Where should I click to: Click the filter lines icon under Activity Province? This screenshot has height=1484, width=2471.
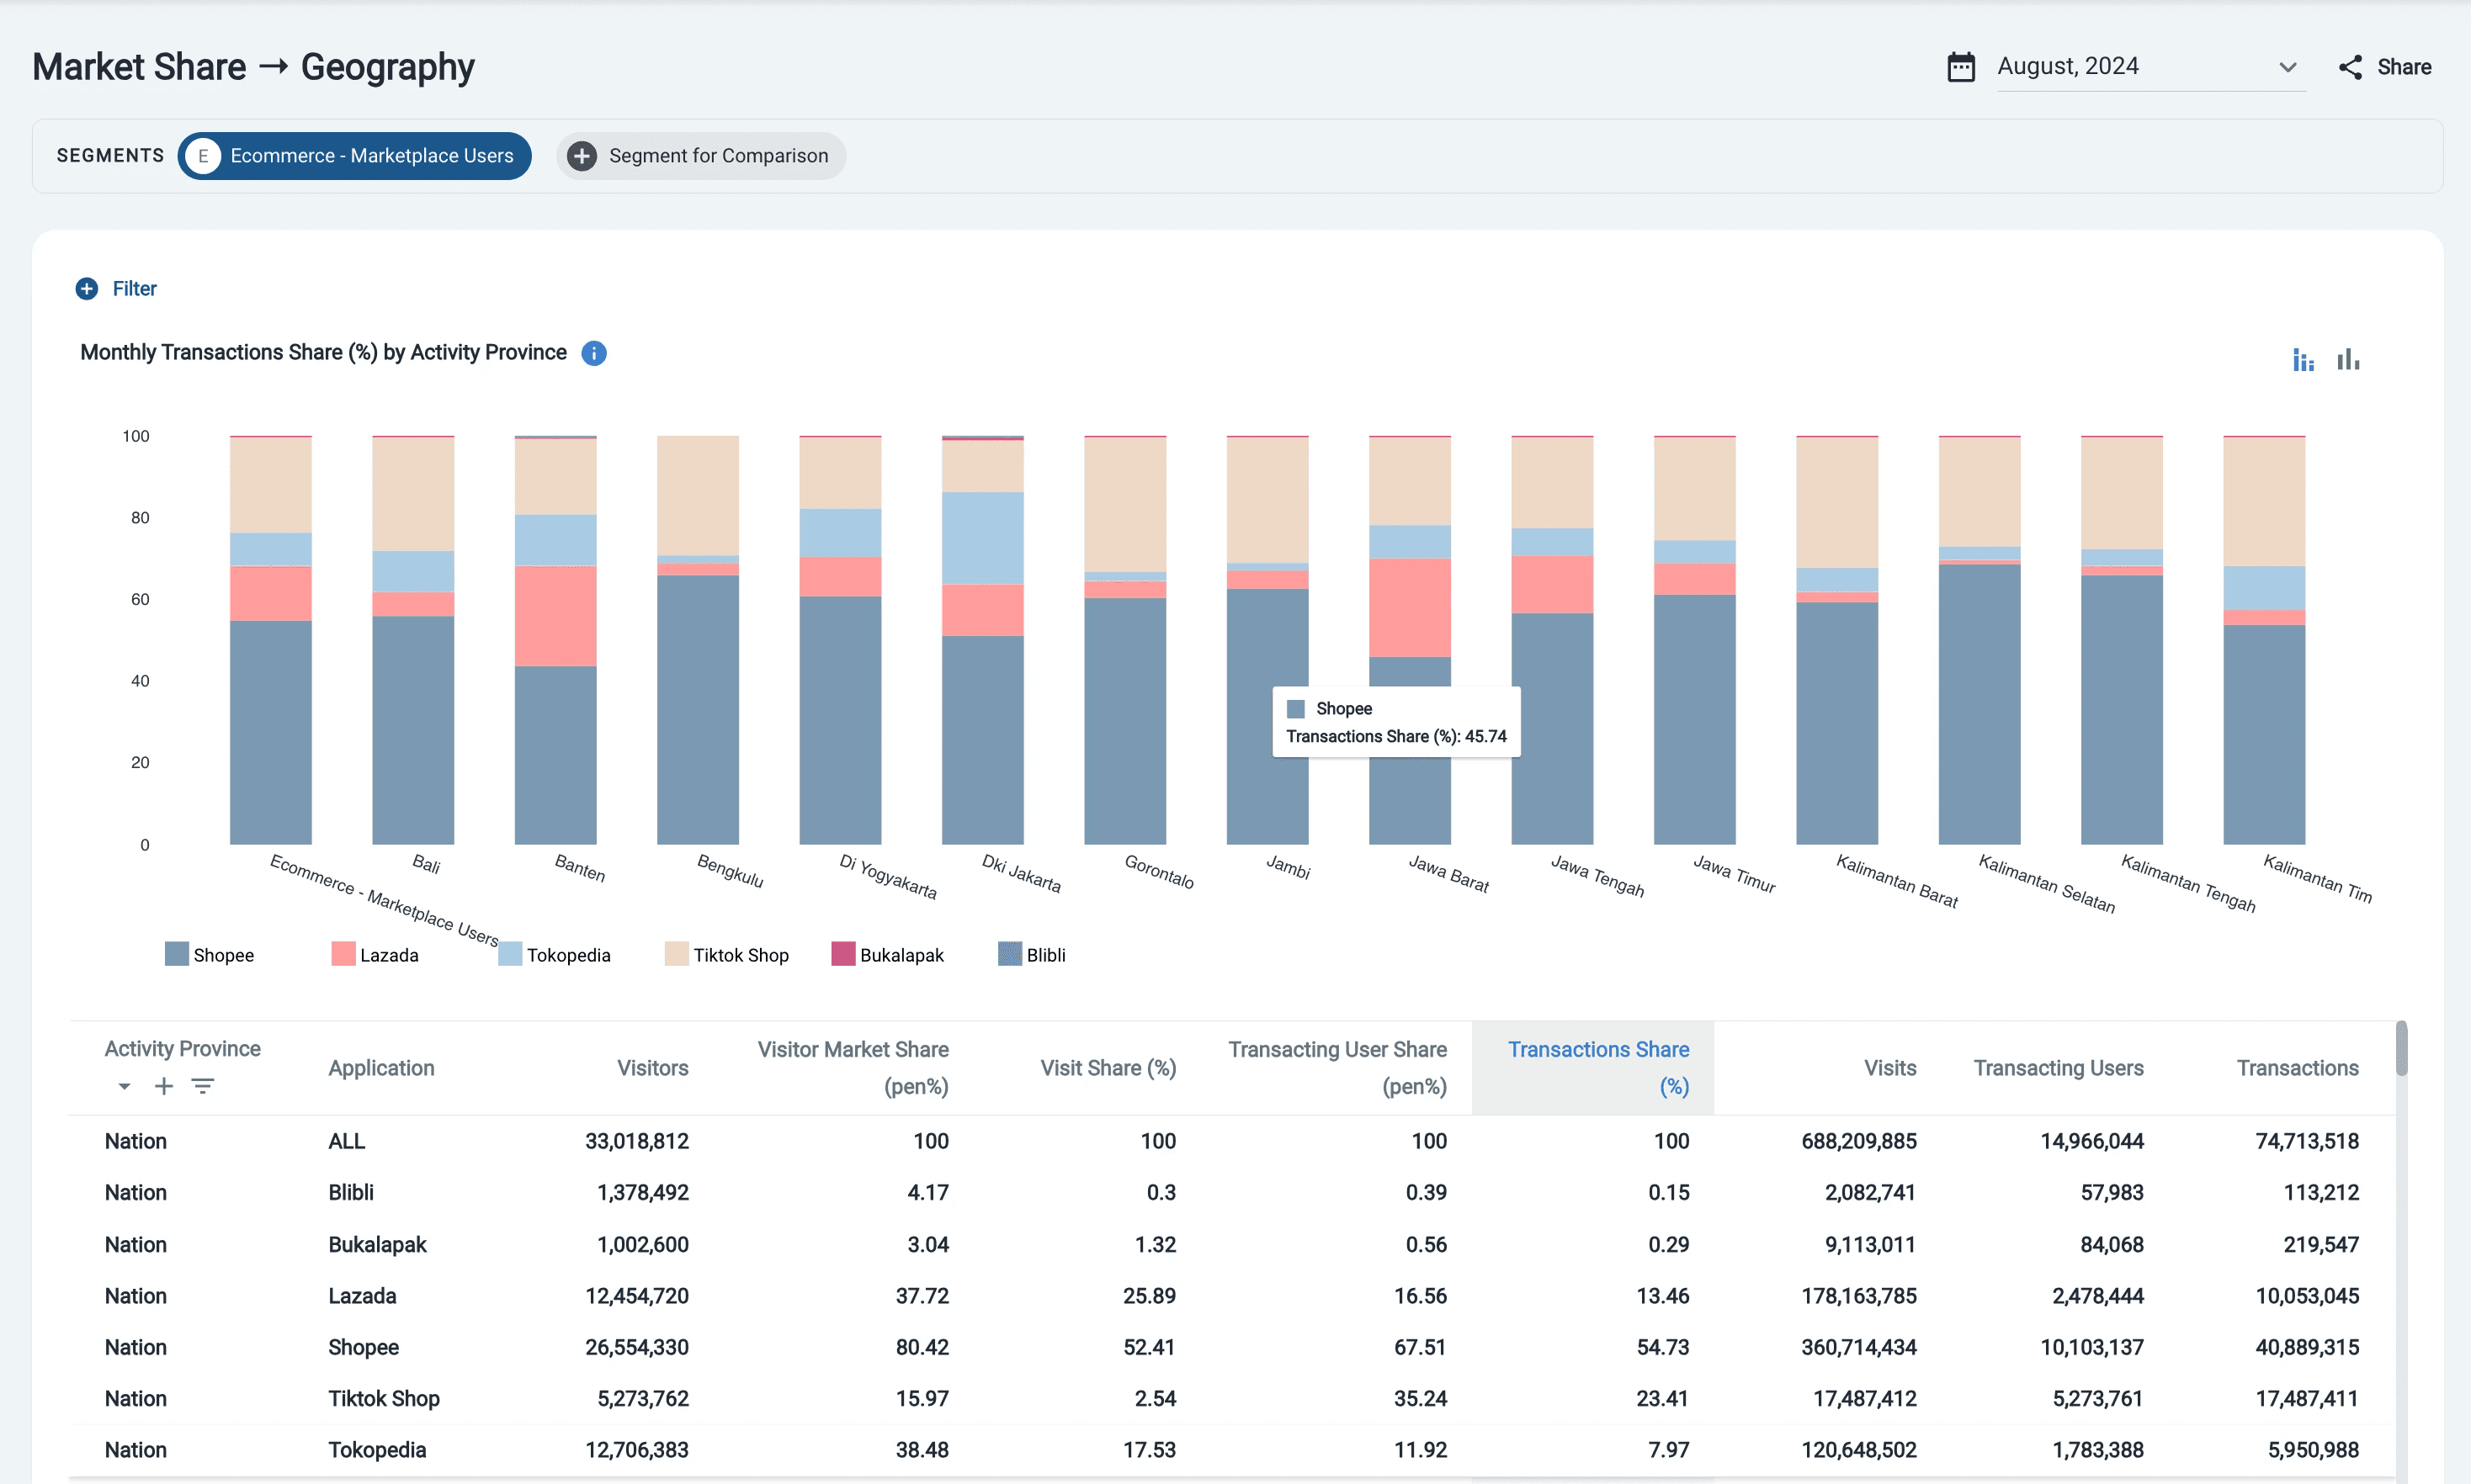pos(203,1086)
